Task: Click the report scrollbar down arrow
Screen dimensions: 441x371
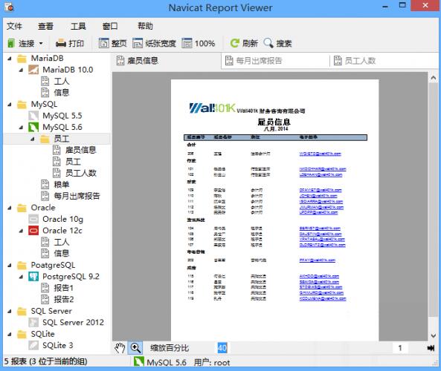Action: pos(433,335)
